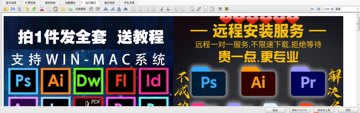This screenshot has height=113, width=360.
Task: Apply underline with the underlined A icon
Action: [x=119, y=9]
